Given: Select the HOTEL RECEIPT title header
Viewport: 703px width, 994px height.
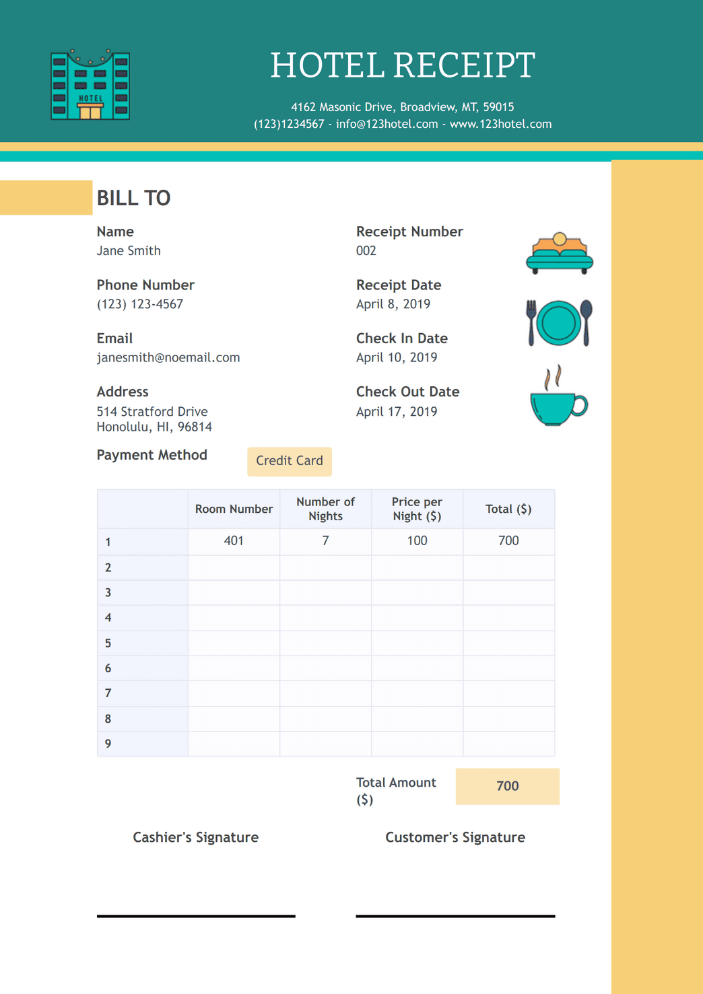Looking at the screenshot, I should tap(403, 64).
